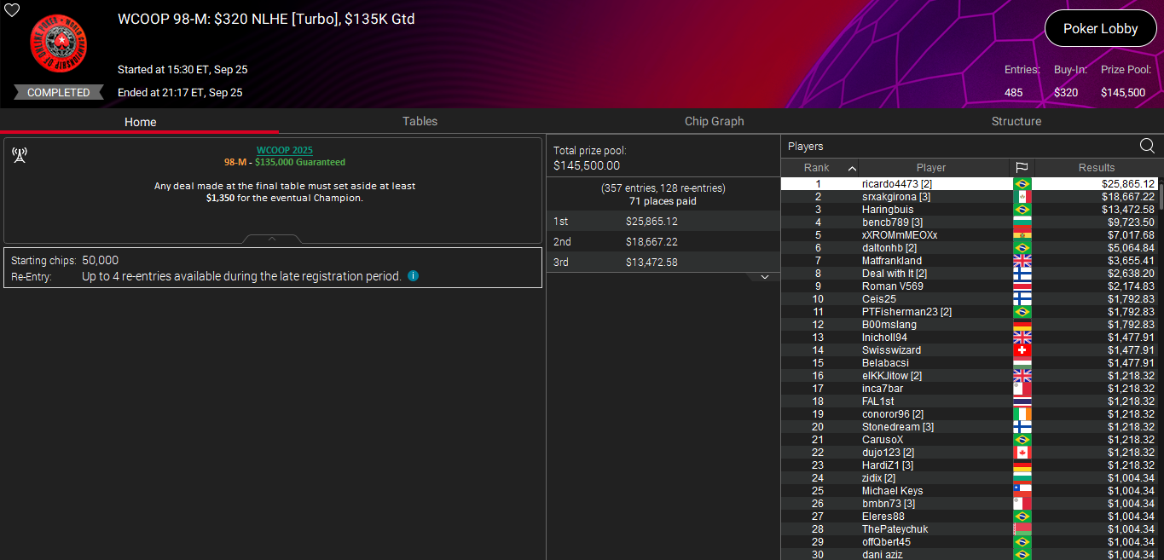
Task: Select player row ricardo4473 [2]
Action: click(x=970, y=184)
